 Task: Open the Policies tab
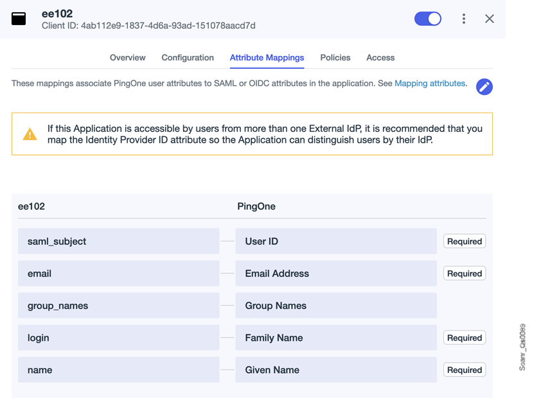[335, 58]
